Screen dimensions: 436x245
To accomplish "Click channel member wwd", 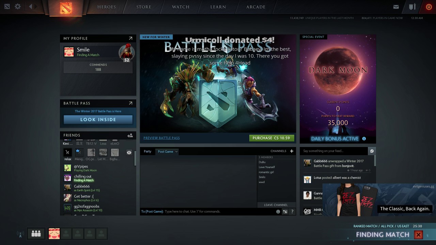I will pos(262,182).
